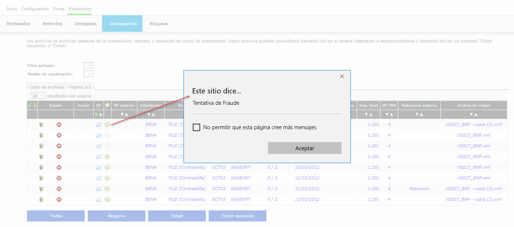Click the note icon beside file 24
The image size is (514, 227).
[x=107, y=124]
